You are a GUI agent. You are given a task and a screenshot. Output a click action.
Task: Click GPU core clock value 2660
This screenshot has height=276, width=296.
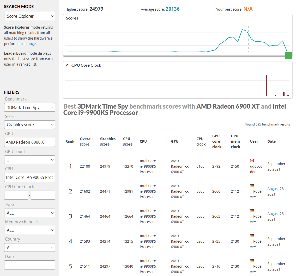coord(216,191)
